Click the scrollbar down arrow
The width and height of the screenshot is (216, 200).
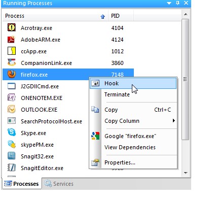point(186,173)
